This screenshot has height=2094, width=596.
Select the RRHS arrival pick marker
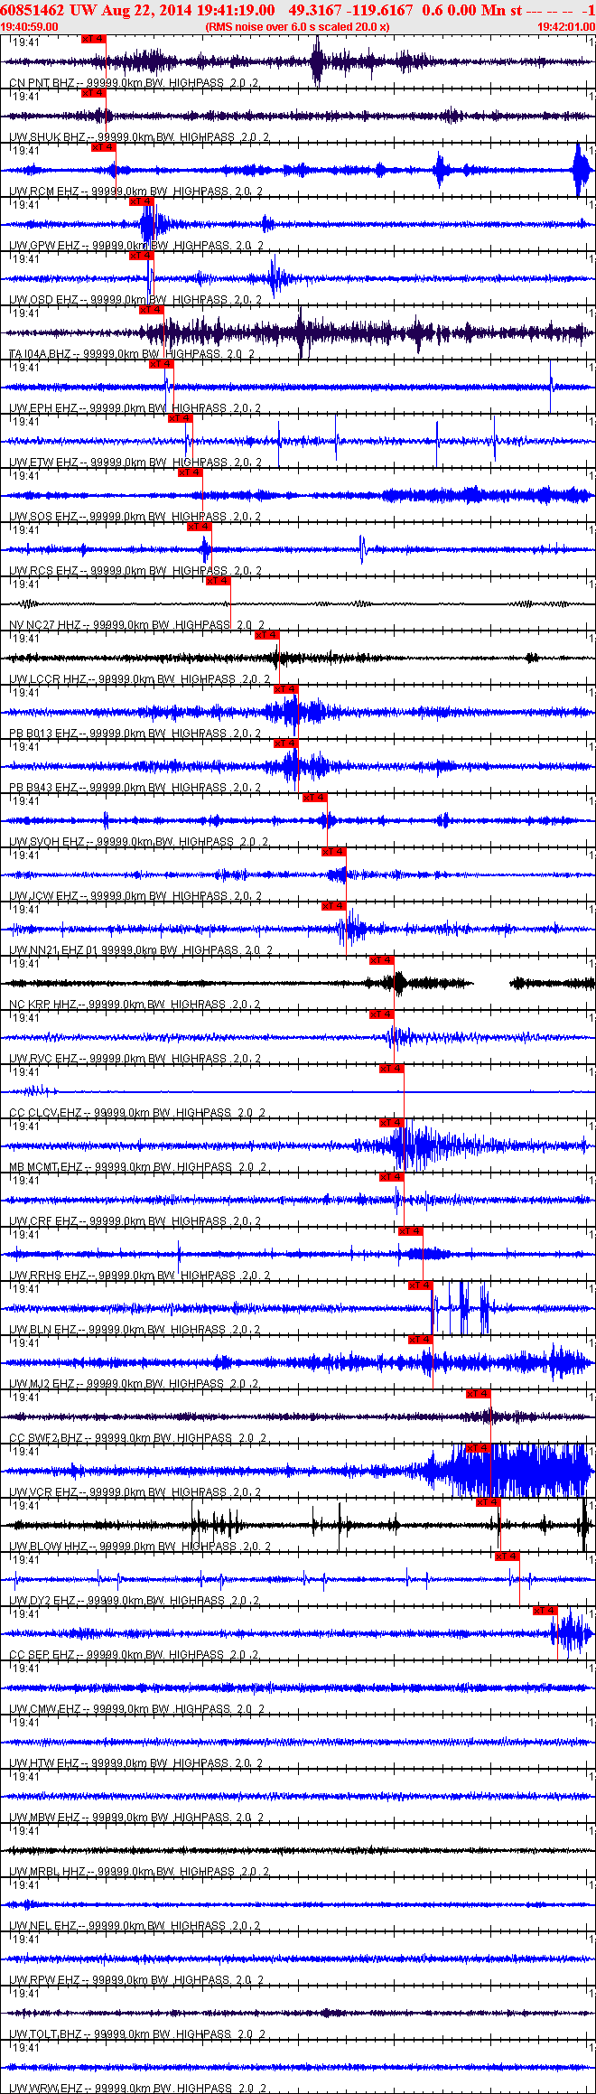point(411,1231)
